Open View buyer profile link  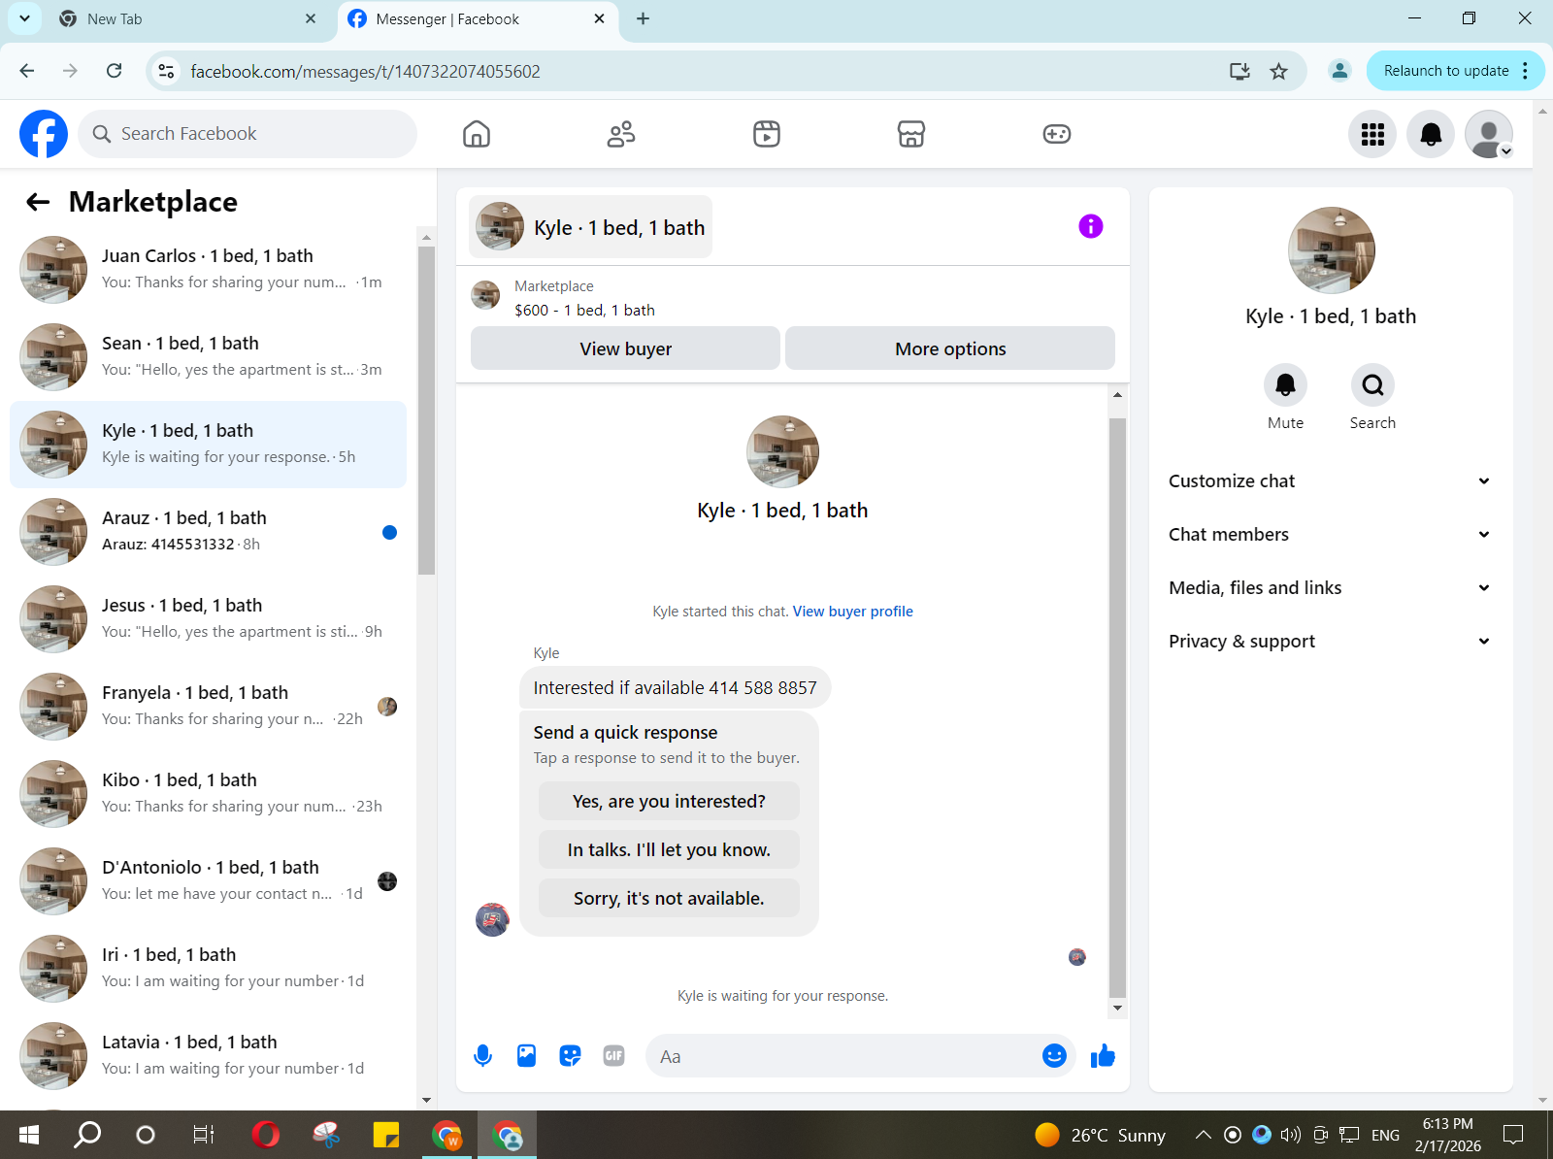pyautogui.click(x=852, y=612)
